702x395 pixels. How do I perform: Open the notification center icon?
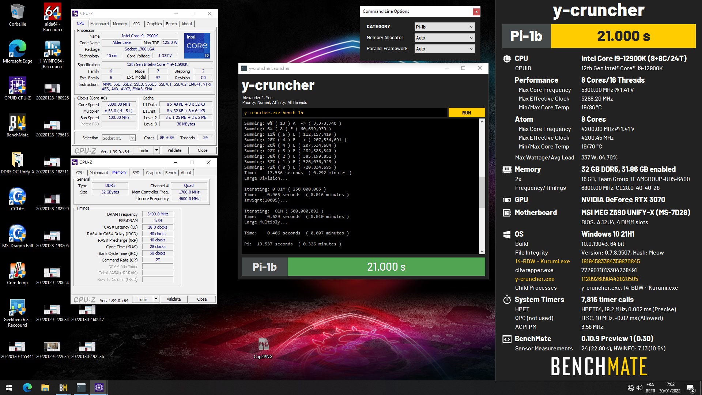690,388
